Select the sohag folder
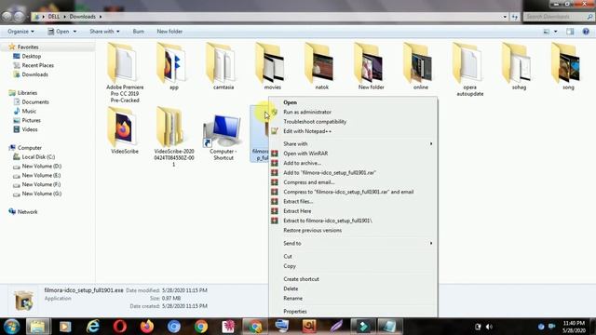Image resolution: width=596 pixels, height=335 pixels. coord(519,67)
